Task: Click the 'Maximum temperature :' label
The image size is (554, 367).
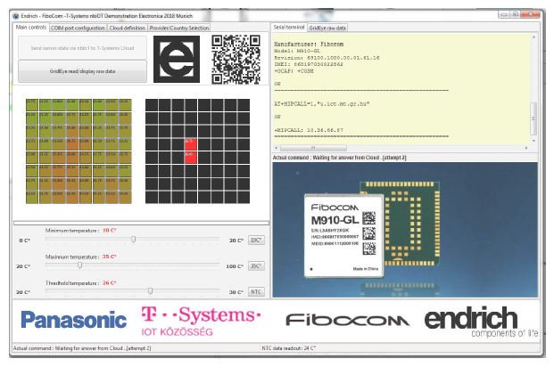Action: pos(72,257)
